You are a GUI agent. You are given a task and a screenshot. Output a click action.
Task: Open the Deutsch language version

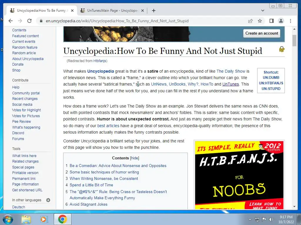click(x=19, y=207)
